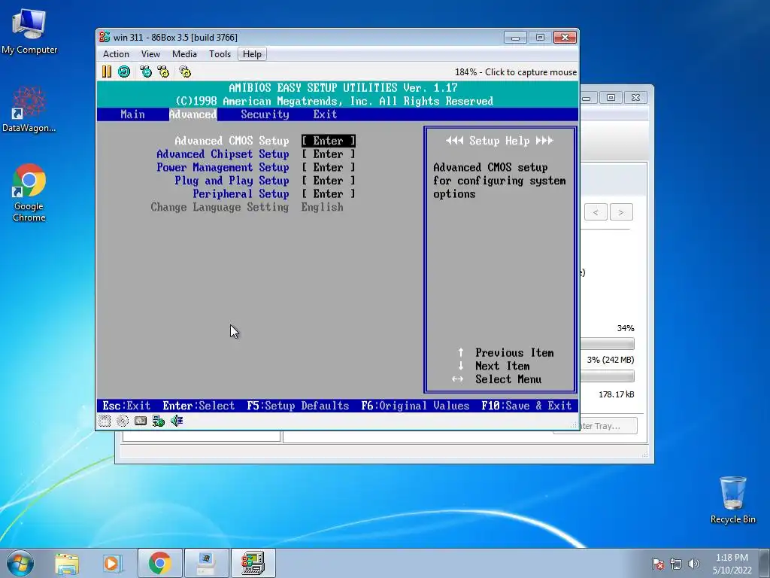Click the sound speaker status icon
770x578 pixels.
click(x=176, y=421)
